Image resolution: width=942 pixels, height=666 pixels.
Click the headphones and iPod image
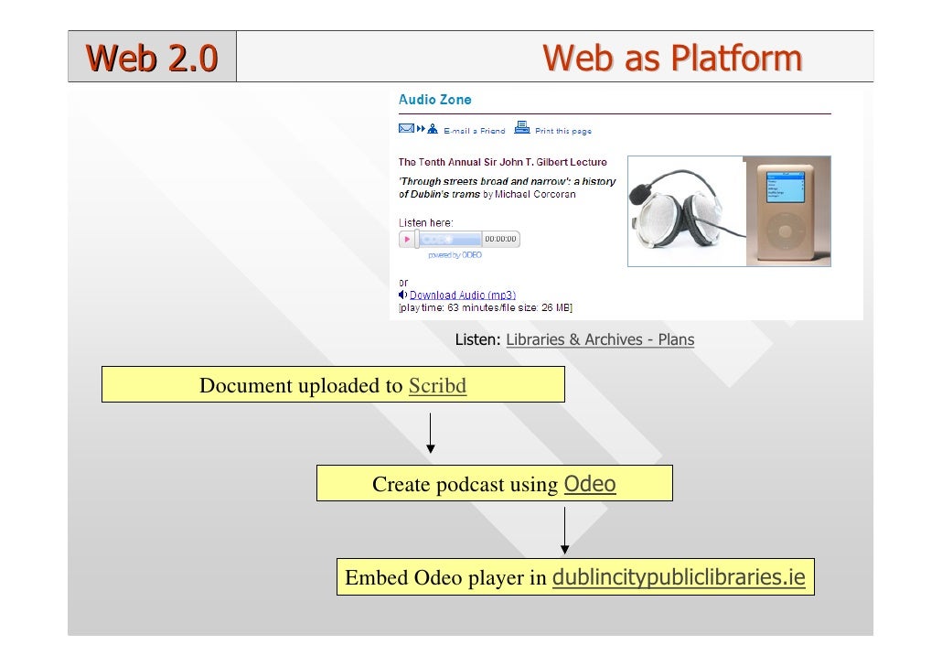[x=729, y=211]
